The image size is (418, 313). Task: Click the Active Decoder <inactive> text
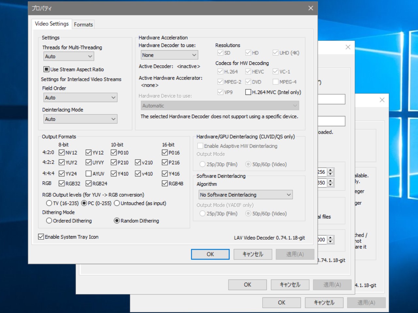click(169, 66)
